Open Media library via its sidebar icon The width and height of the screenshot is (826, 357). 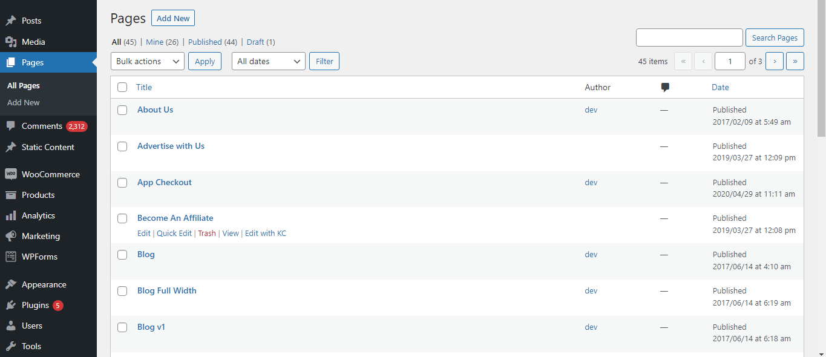[x=11, y=42]
